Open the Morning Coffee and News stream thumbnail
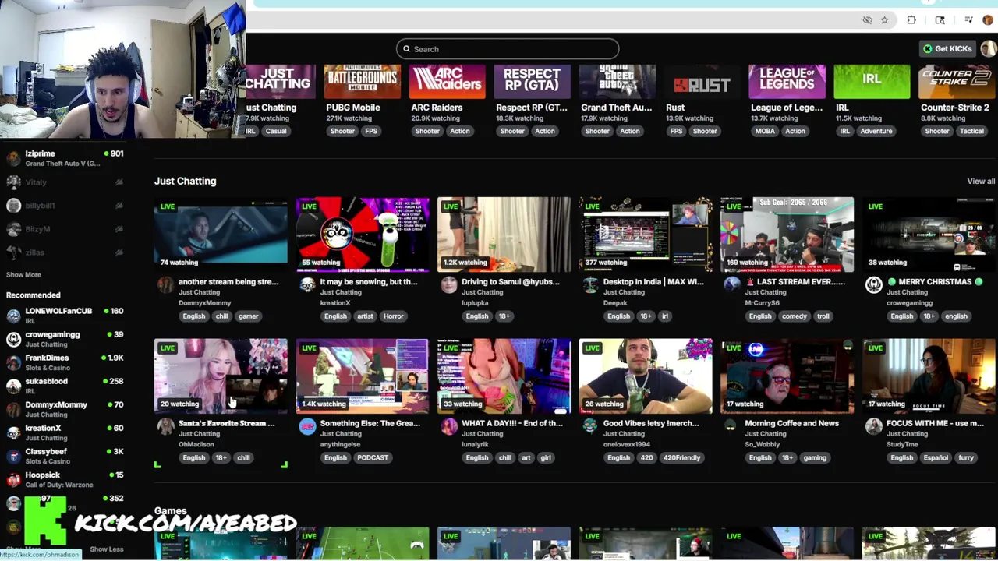 pyautogui.click(x=787, y=376)
